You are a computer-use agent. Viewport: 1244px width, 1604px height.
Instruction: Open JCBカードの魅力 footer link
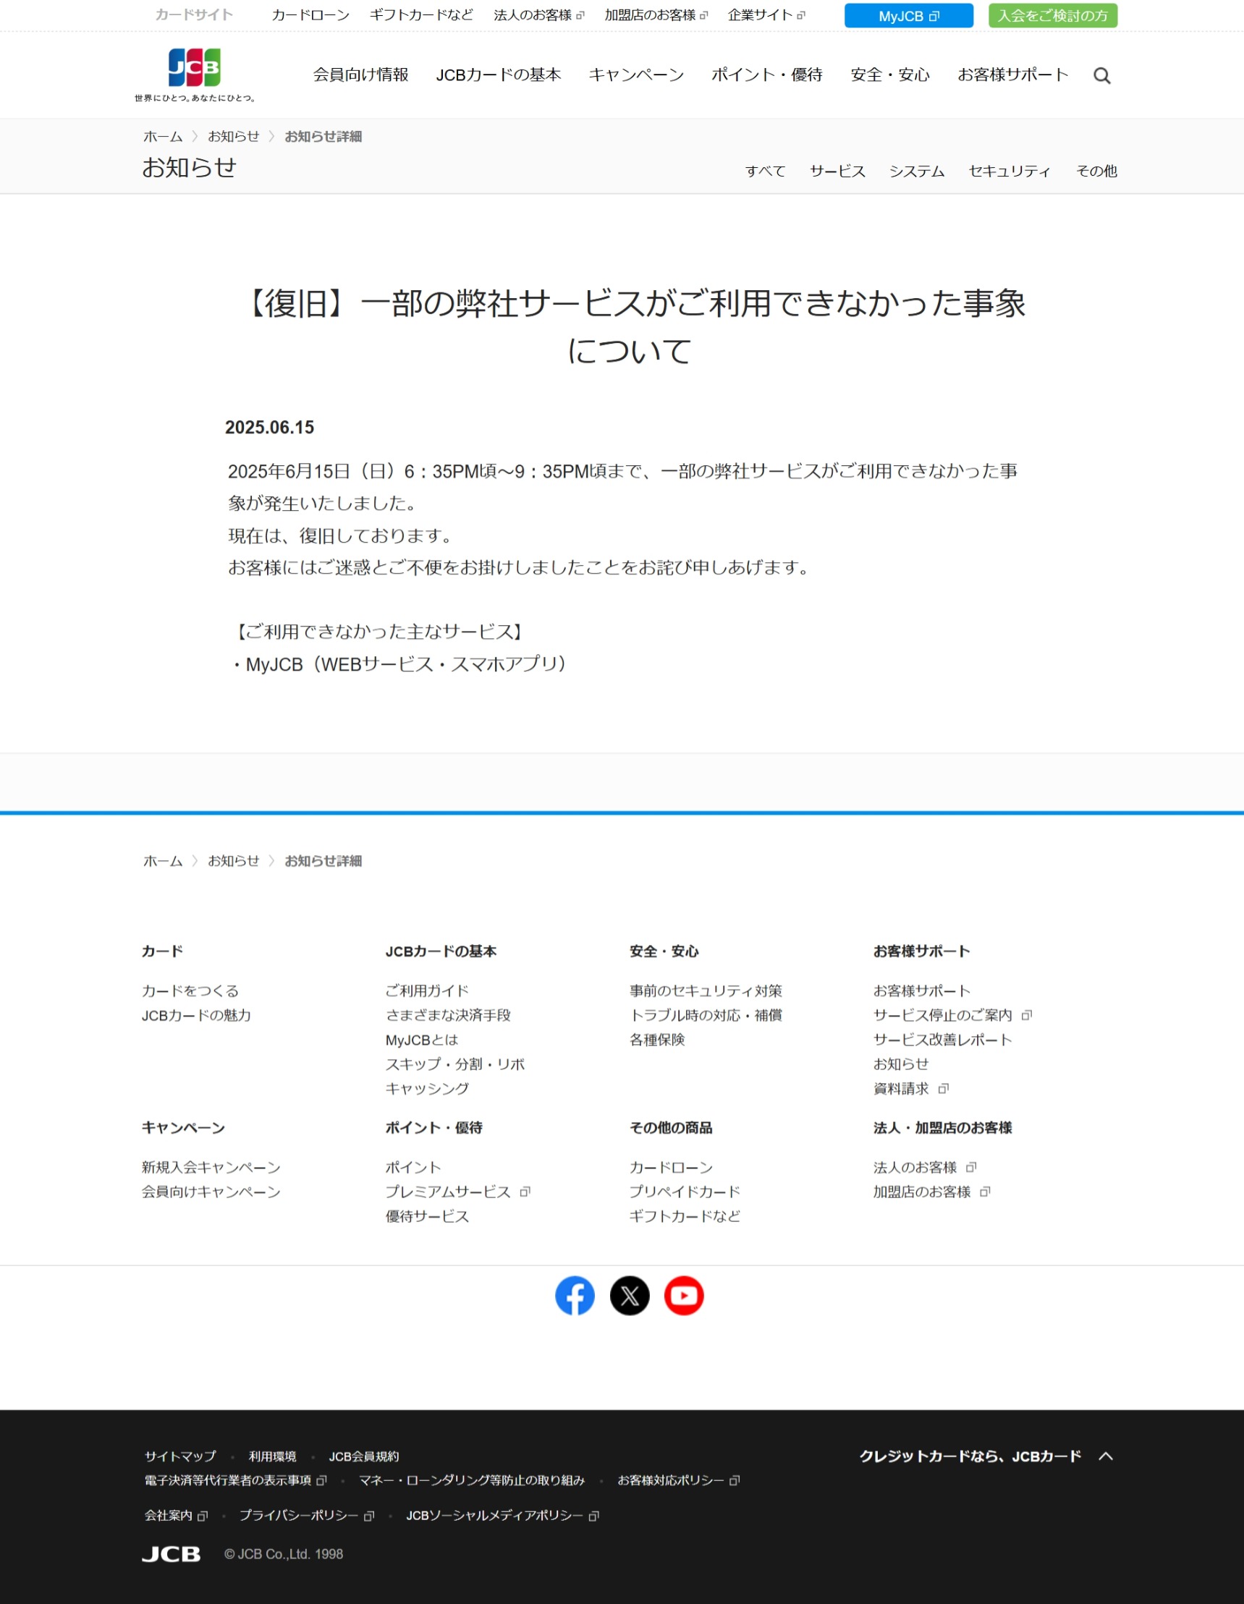pyautogui.click(x=196, y=1015)
